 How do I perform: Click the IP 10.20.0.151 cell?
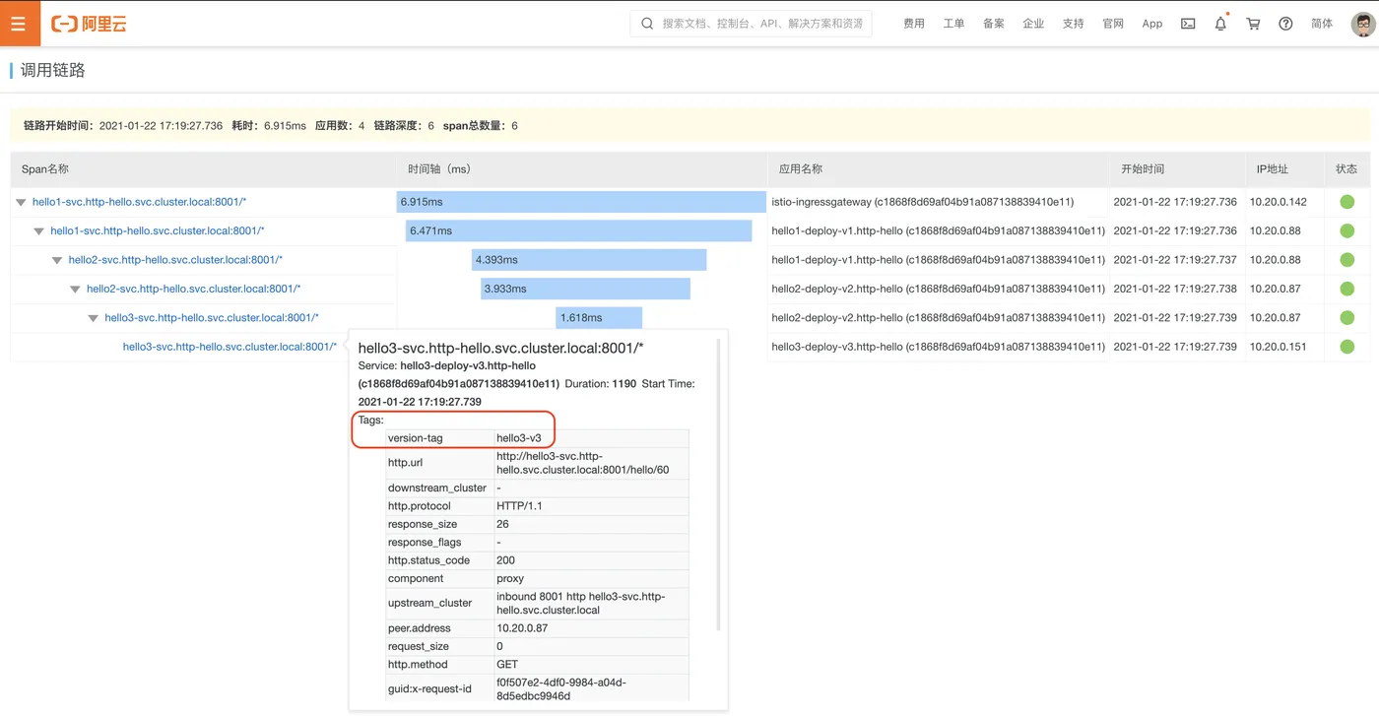coord(1279,347)
